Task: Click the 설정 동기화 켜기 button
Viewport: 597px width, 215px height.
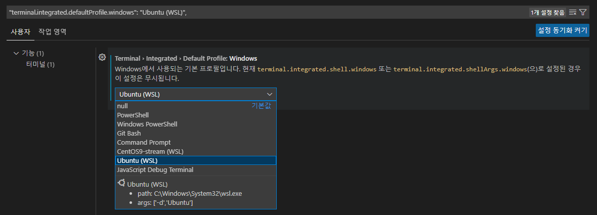Action: click(563, 30)
